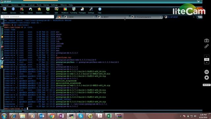Select the GP DEVP terminal tab

pyautogui.click(x=178, y=17)
